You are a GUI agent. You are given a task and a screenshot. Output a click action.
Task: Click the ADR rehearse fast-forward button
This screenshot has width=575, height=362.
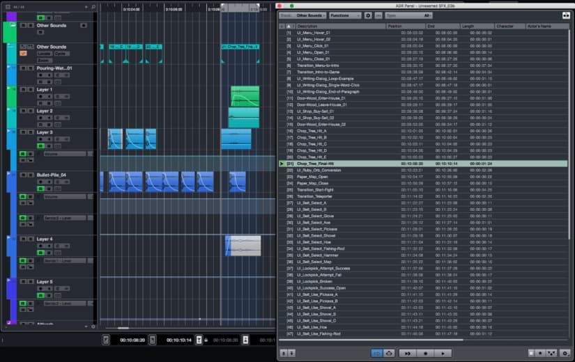tap(408, 353)
